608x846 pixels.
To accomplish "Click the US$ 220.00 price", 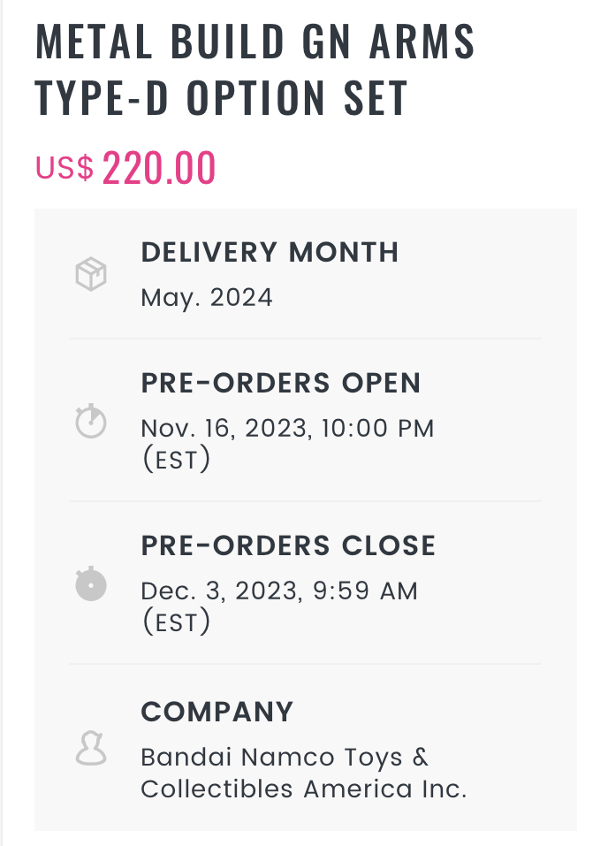I will point(125,168).
